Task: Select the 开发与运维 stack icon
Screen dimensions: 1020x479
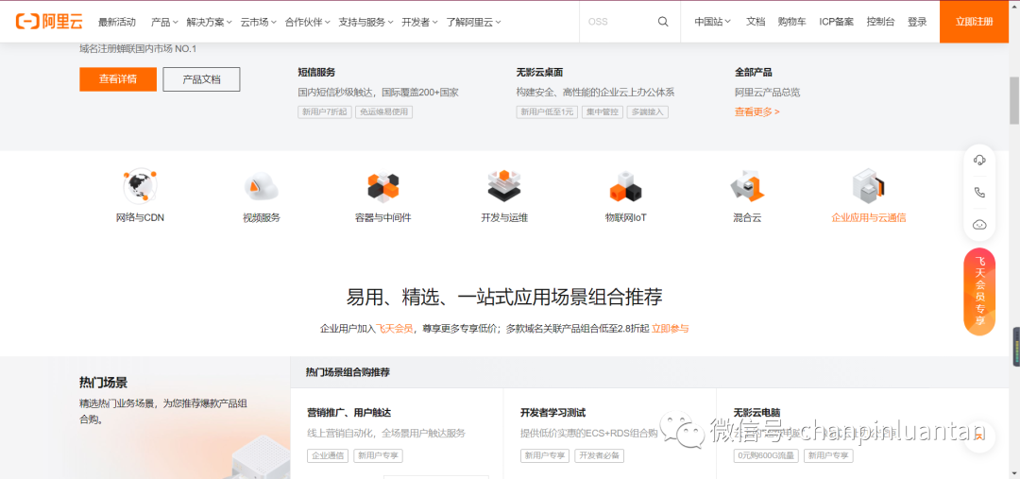Action: pos(504,185)
